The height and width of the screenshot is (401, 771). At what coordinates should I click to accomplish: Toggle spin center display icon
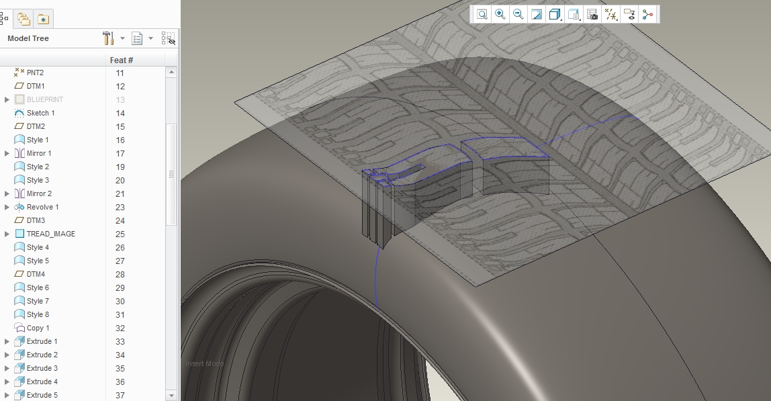coord(647,14)
